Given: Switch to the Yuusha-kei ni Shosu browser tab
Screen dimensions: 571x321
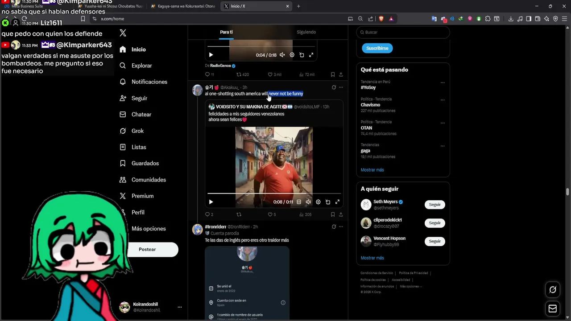Looking at the screenshot, I should tap(111, 6).
